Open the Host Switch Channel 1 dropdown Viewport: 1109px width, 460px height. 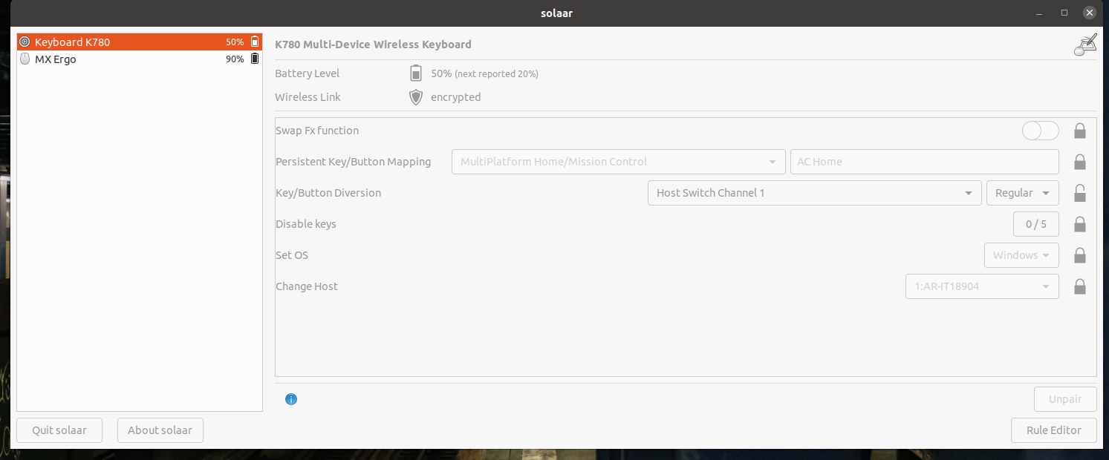[x=814, y=193]
